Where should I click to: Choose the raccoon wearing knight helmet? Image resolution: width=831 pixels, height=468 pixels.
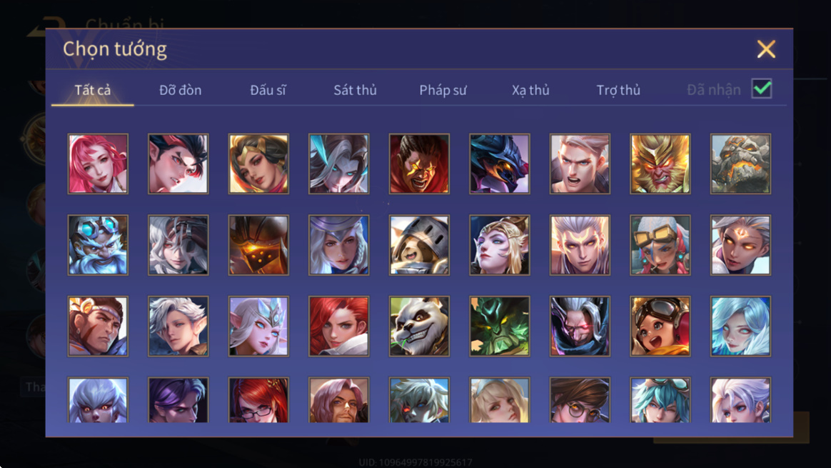click(419, 244)
